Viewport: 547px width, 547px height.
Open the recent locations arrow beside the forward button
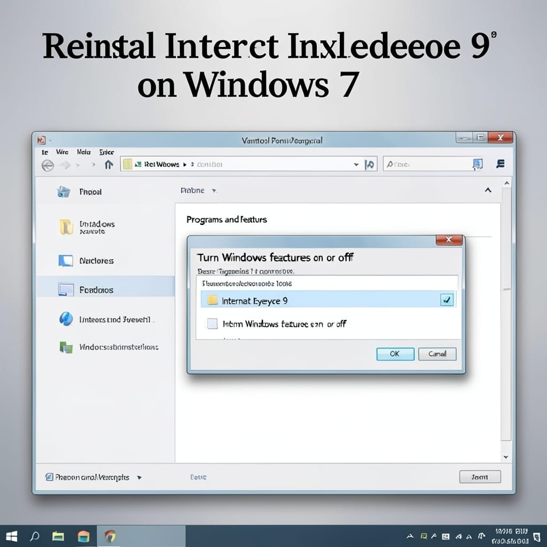pos(77,165)
